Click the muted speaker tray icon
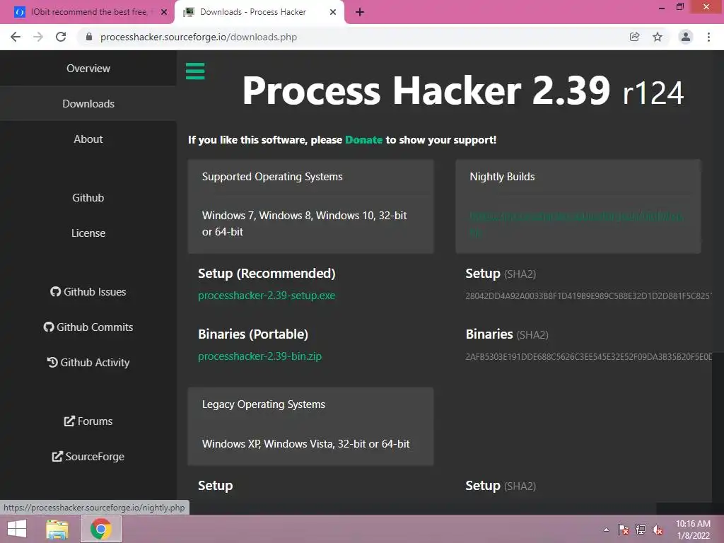The height and width of the screenshot is (543, 724). (x=658, y=530)
